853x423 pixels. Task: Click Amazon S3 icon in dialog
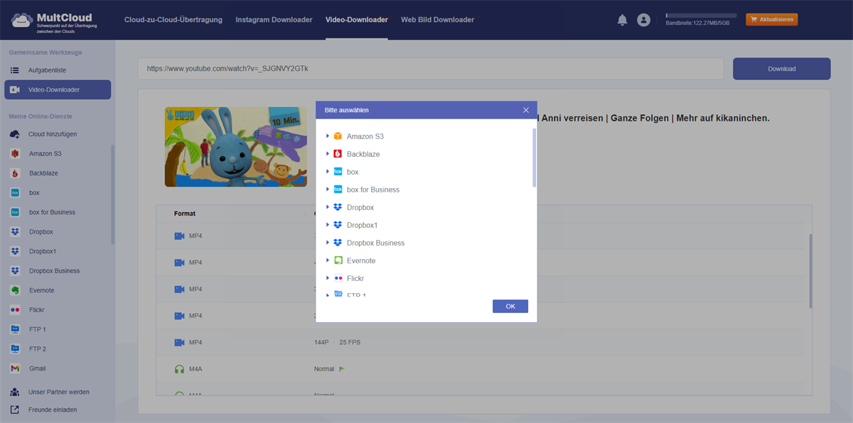(x=338, y=136)
